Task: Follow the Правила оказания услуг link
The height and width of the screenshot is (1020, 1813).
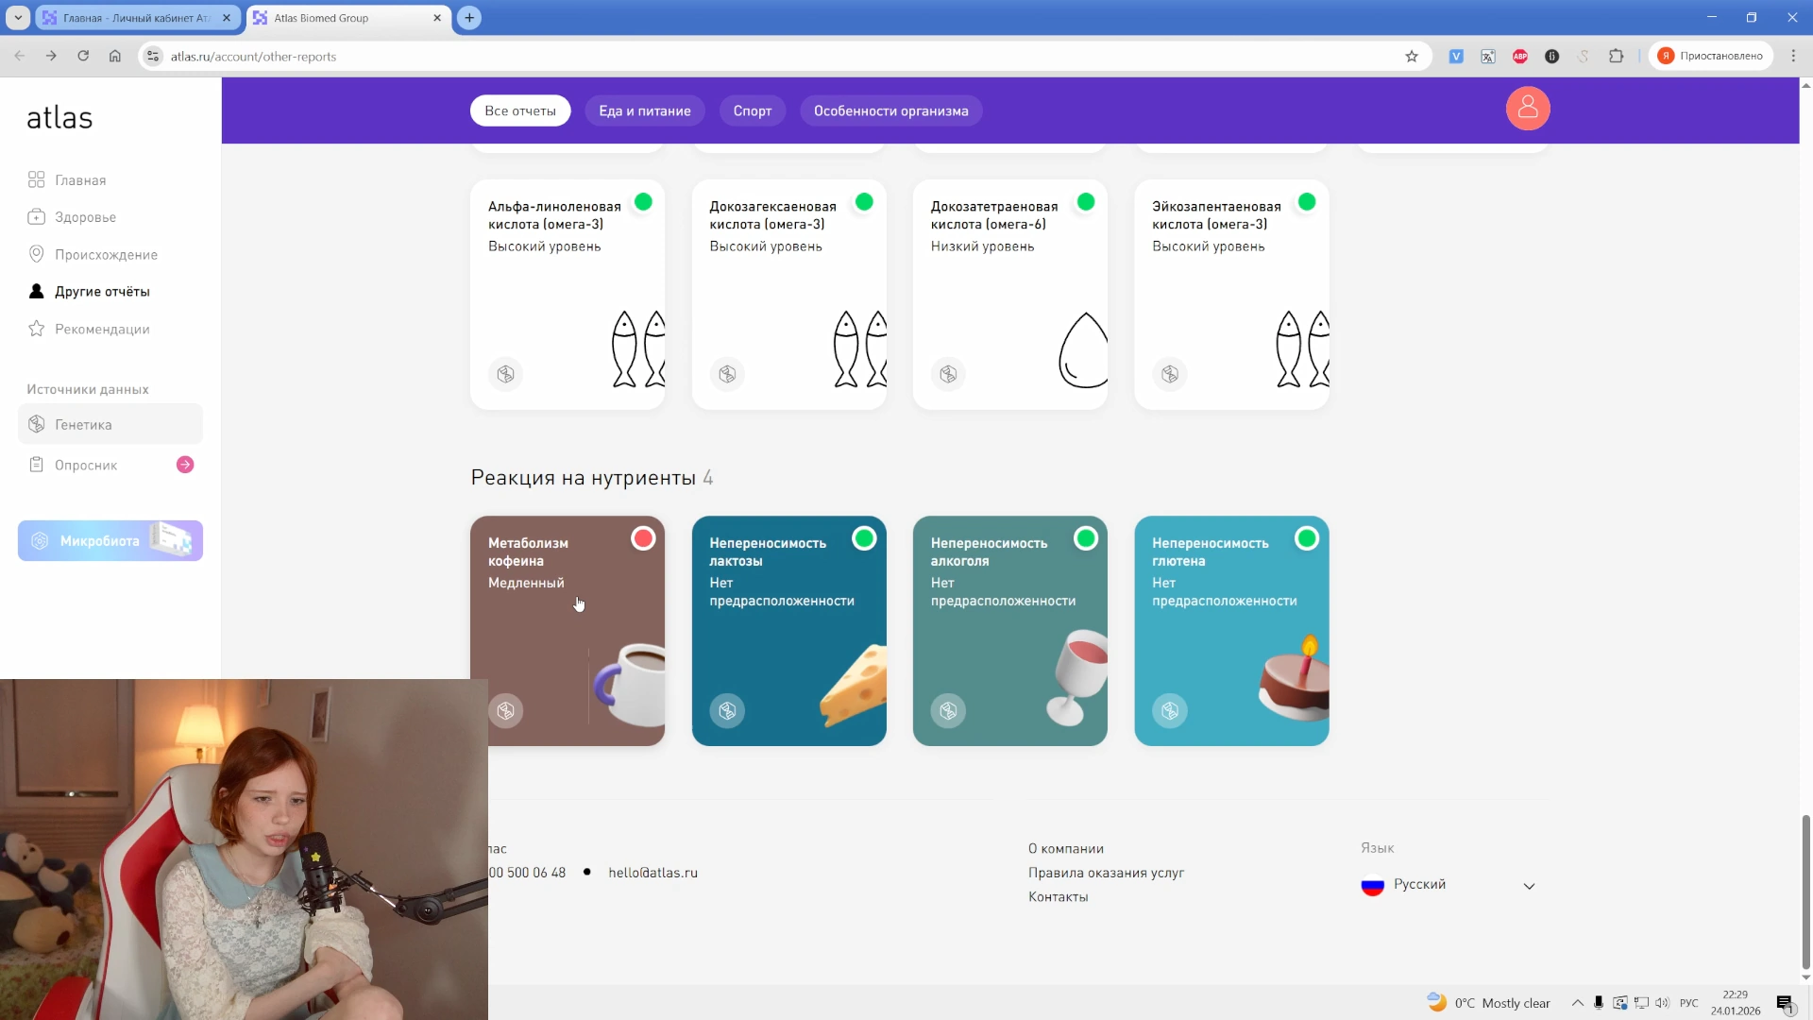Action: coord(1106,873)
